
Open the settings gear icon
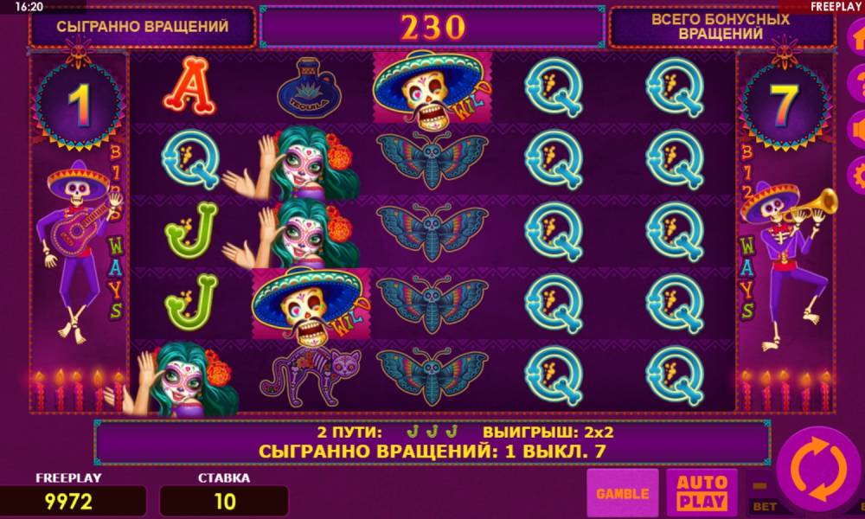(856, 176)
